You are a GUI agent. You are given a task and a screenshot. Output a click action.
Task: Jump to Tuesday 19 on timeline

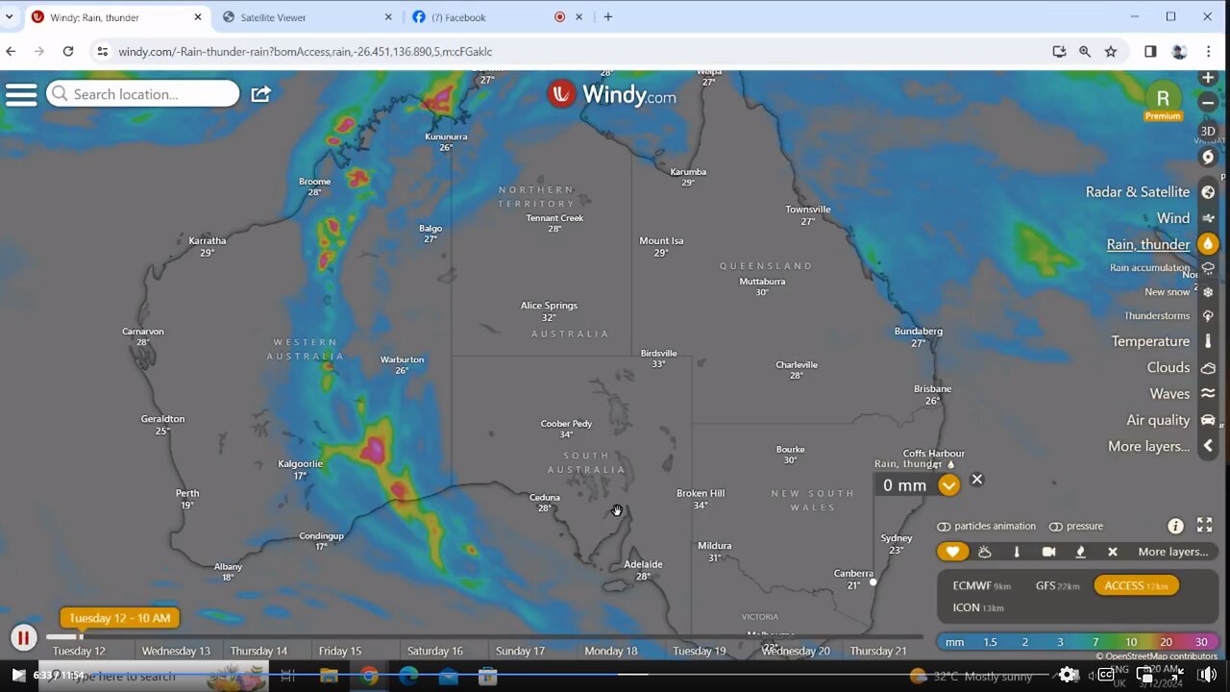700,651
